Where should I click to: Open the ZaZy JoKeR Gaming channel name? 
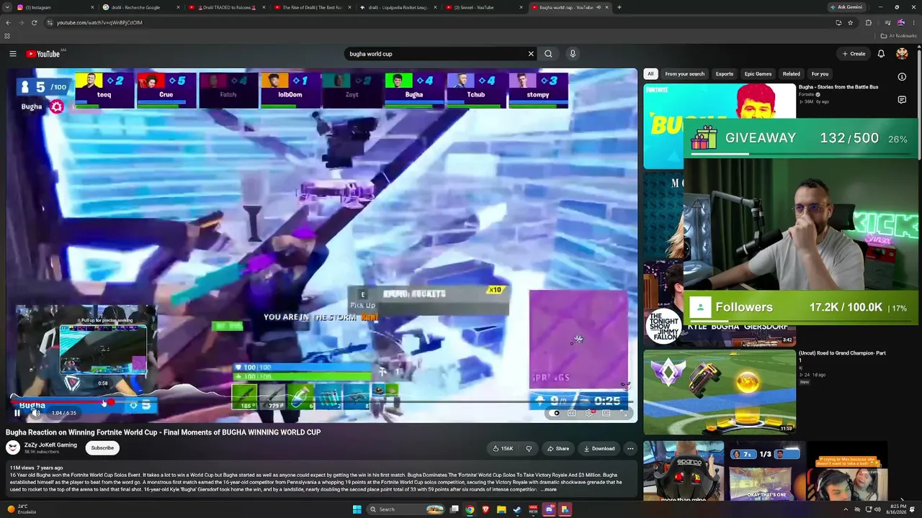tap(50, 445)
